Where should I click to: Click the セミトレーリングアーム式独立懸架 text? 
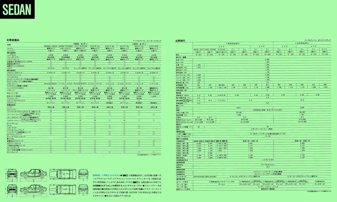click(x=267, y=174)
